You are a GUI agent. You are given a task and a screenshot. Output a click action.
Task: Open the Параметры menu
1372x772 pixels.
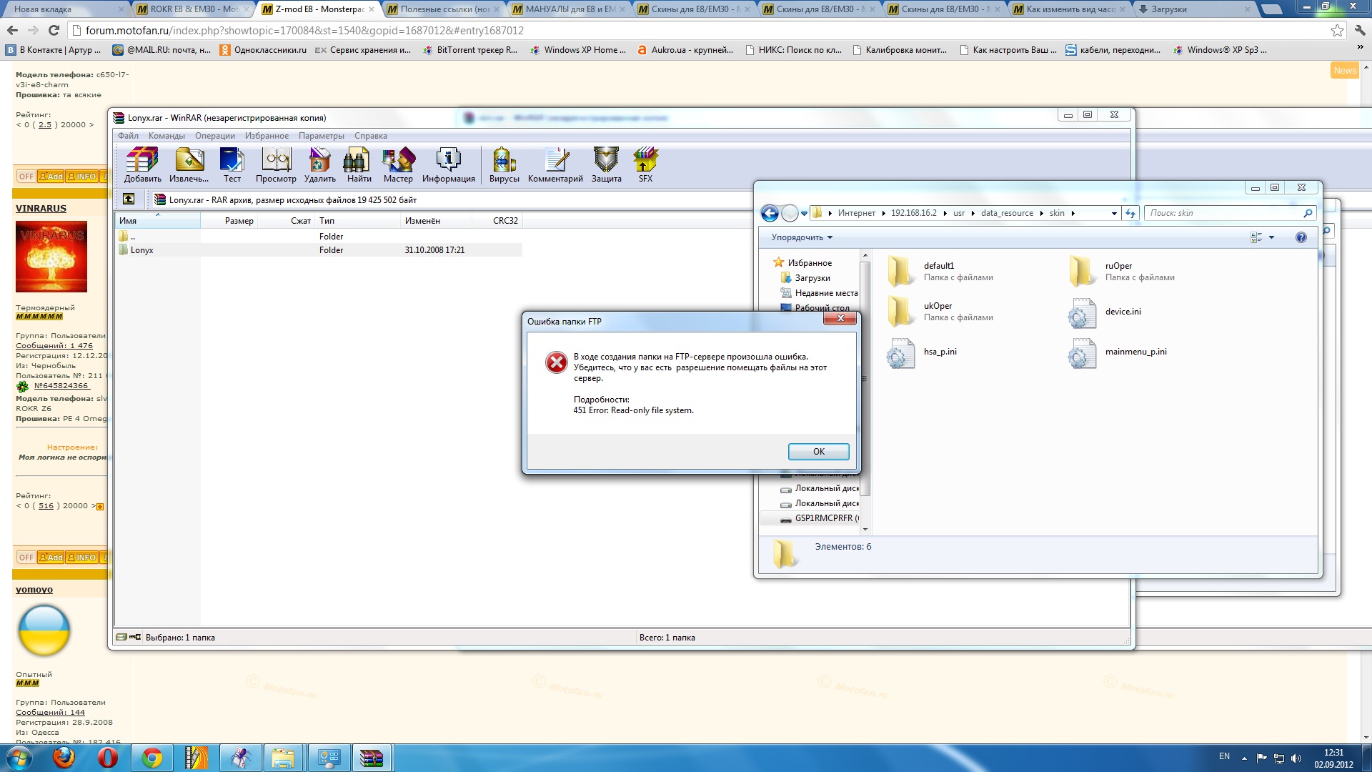pos(321,136)
